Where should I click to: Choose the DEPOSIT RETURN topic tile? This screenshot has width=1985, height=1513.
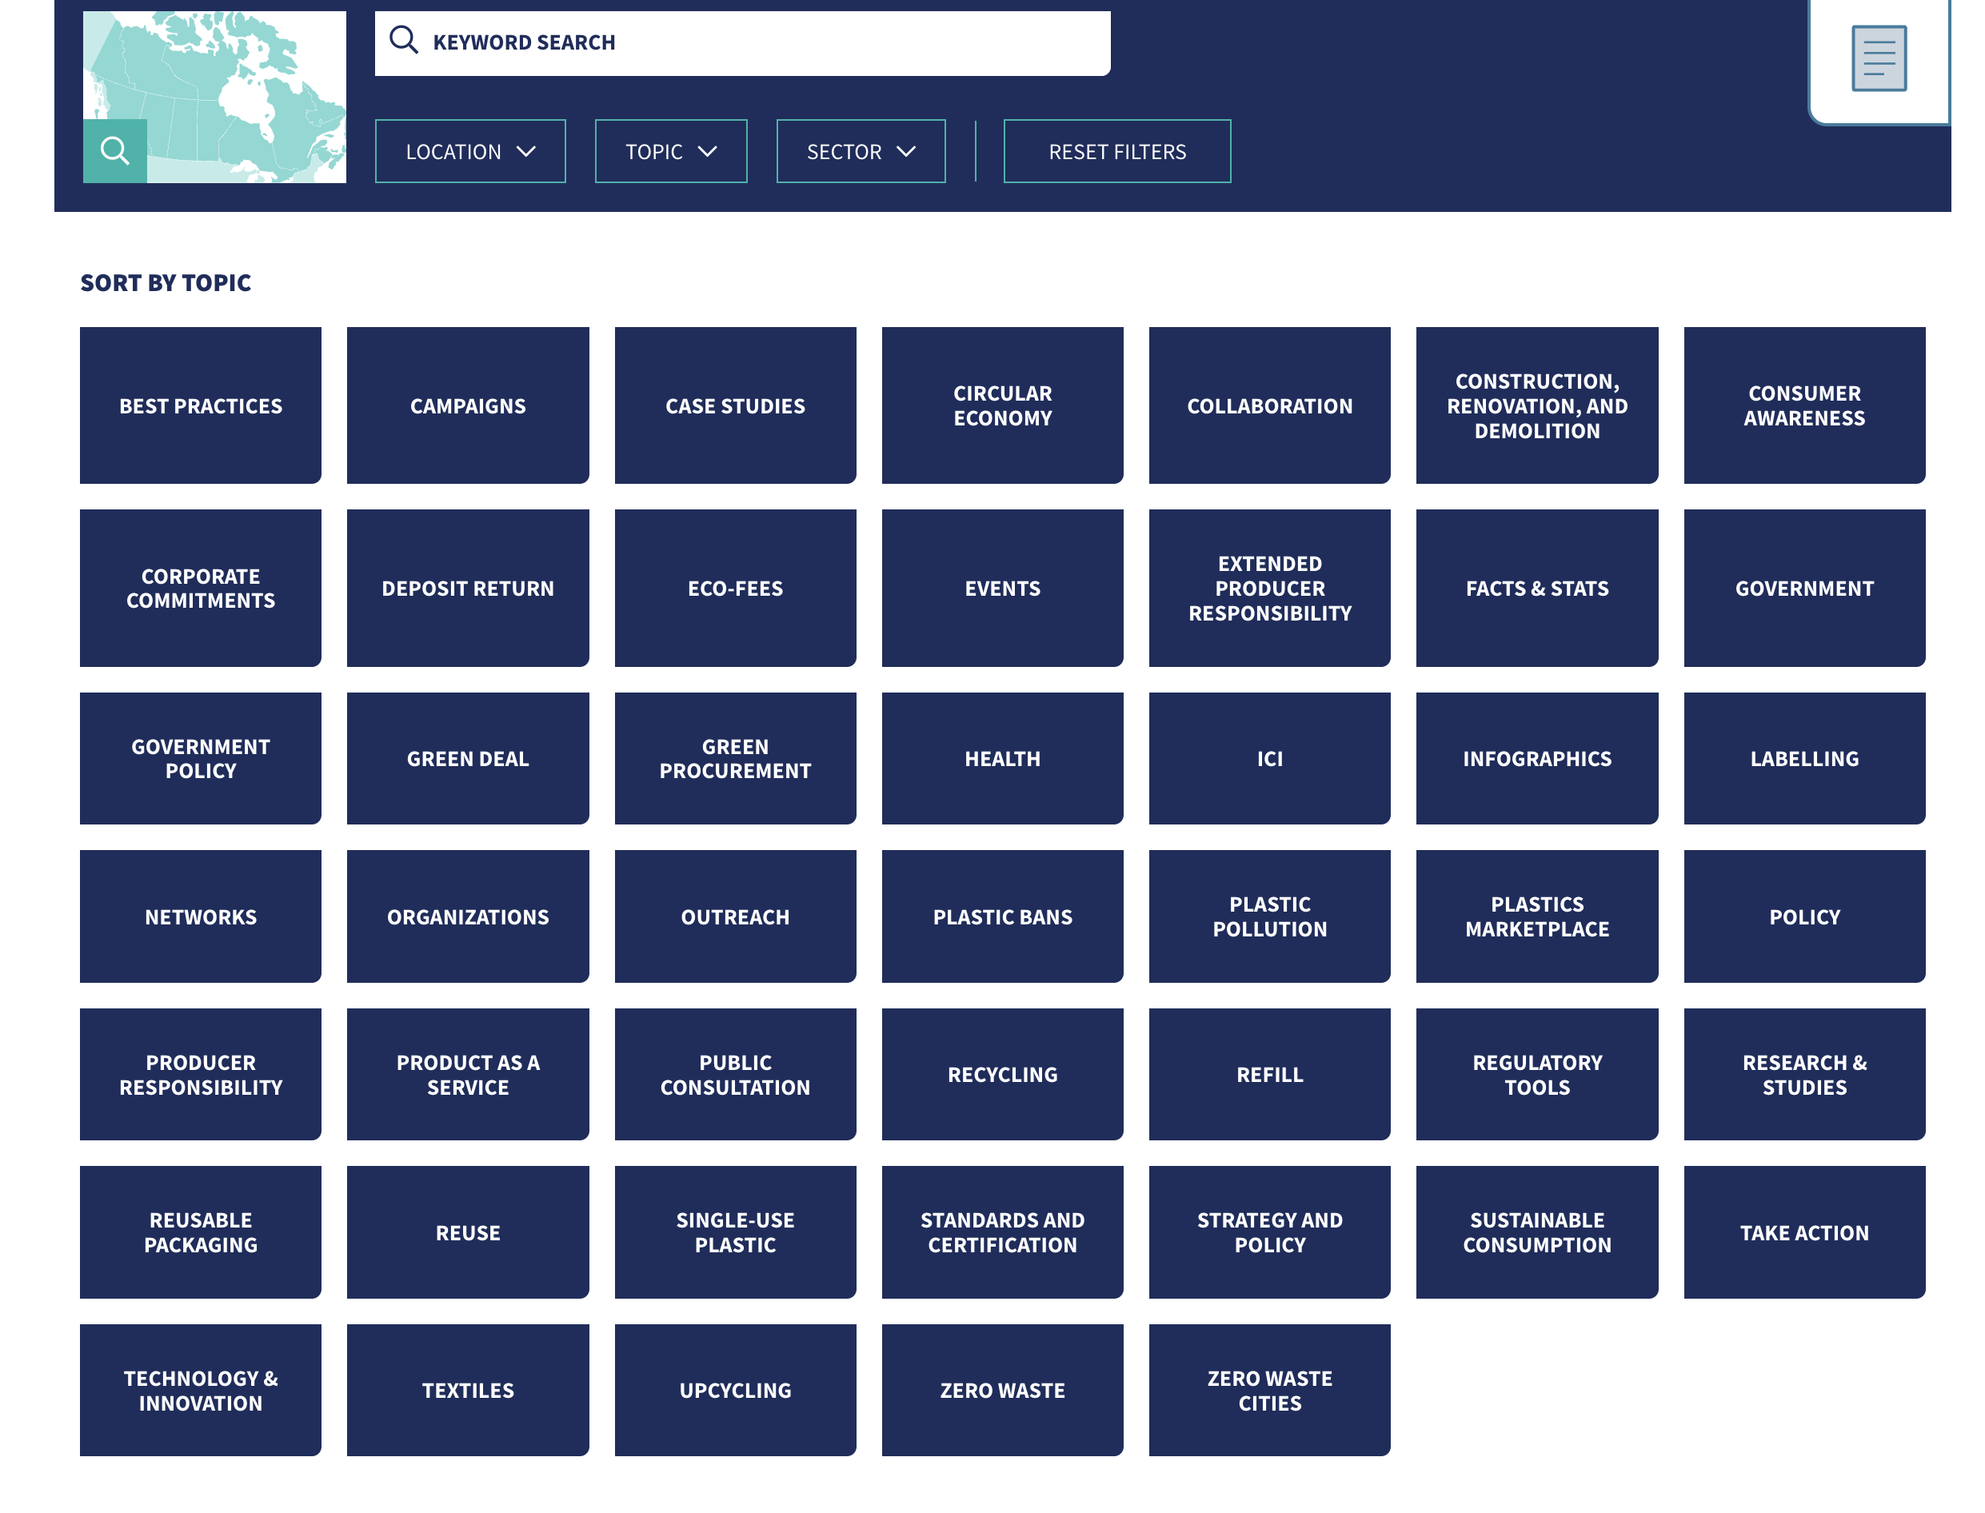pos(467,588)
